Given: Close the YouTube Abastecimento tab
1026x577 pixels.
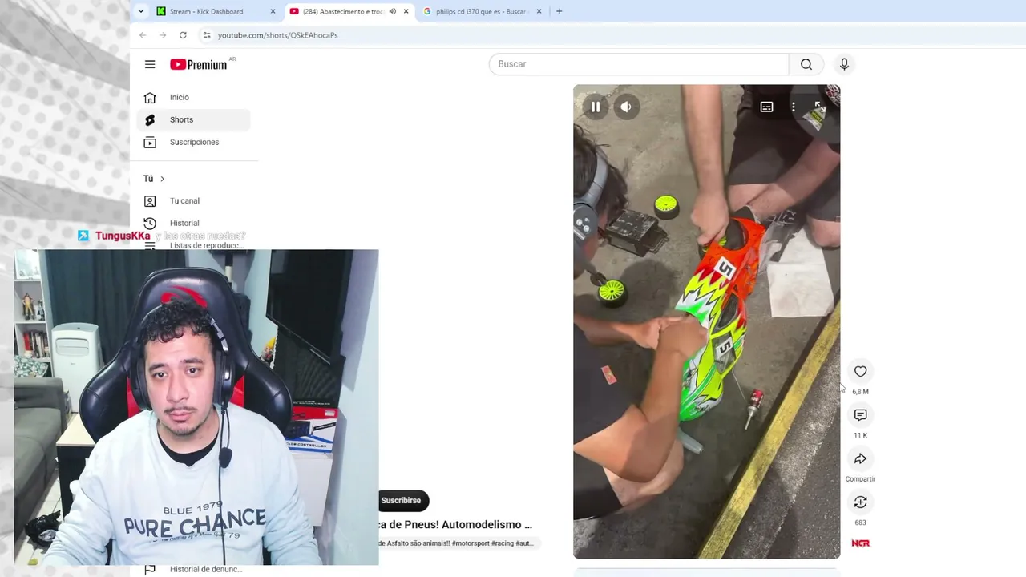Looking at the screenshot, I should tap(406, 11).
